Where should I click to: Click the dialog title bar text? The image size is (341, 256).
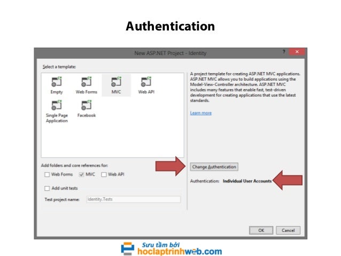pyautogui.click(x=170, y=53)
